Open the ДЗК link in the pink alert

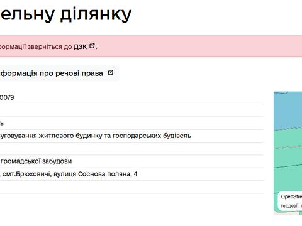coord(80,46)
